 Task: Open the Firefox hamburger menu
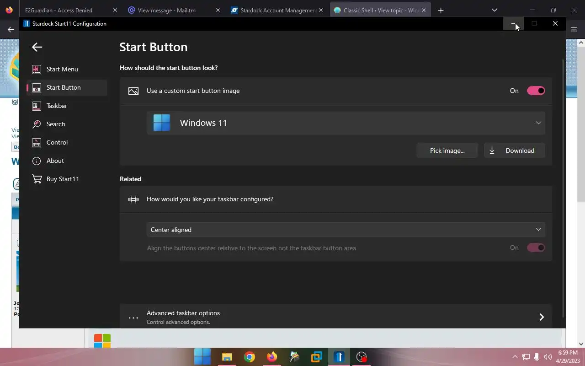pos(574,29)
